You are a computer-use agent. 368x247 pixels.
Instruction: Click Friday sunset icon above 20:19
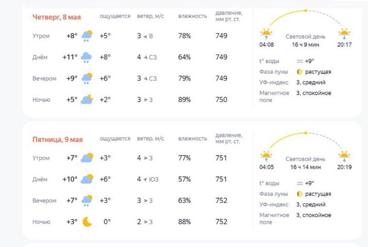click(x=344, y=156)
